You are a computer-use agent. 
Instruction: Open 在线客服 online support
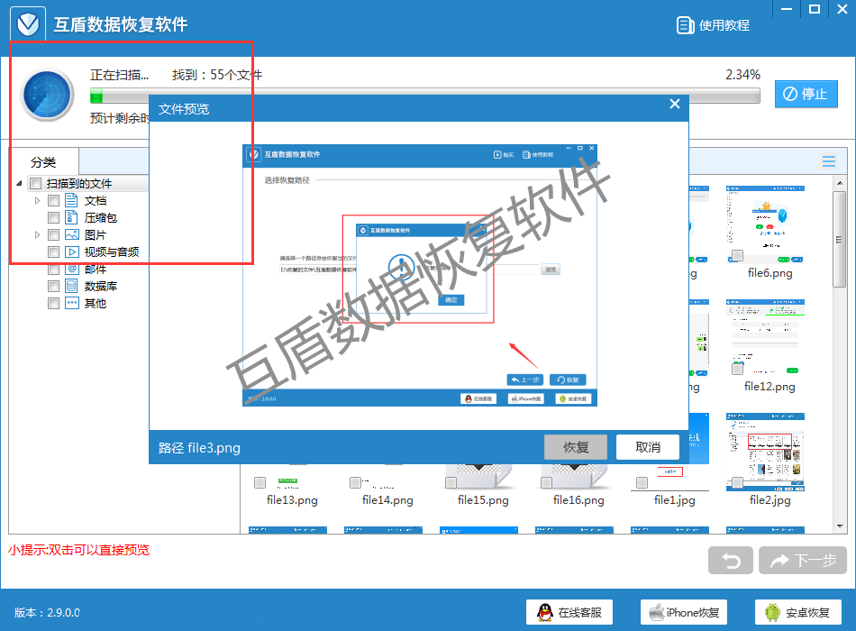(569, 612)
